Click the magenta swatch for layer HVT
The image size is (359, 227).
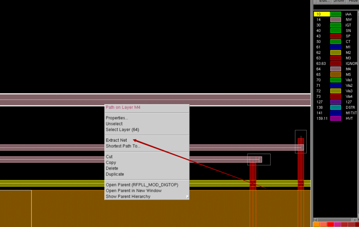point(336,119)
